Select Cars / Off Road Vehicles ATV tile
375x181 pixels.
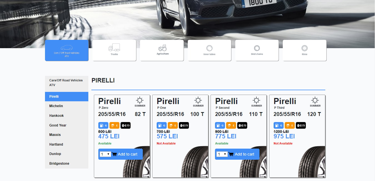(67, 50)
